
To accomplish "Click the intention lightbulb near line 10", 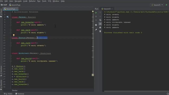I will tap(14, 35).
